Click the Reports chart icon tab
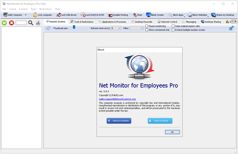 227,22
